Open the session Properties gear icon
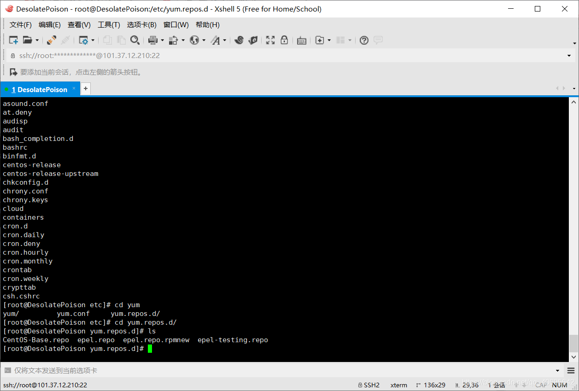579x391 pixels. [x=84, y=40]
